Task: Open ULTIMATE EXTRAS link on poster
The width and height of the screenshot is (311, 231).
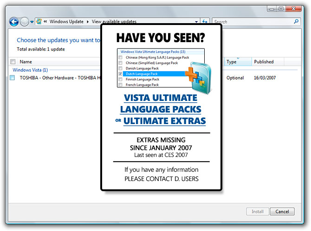Action: (165, 121)
